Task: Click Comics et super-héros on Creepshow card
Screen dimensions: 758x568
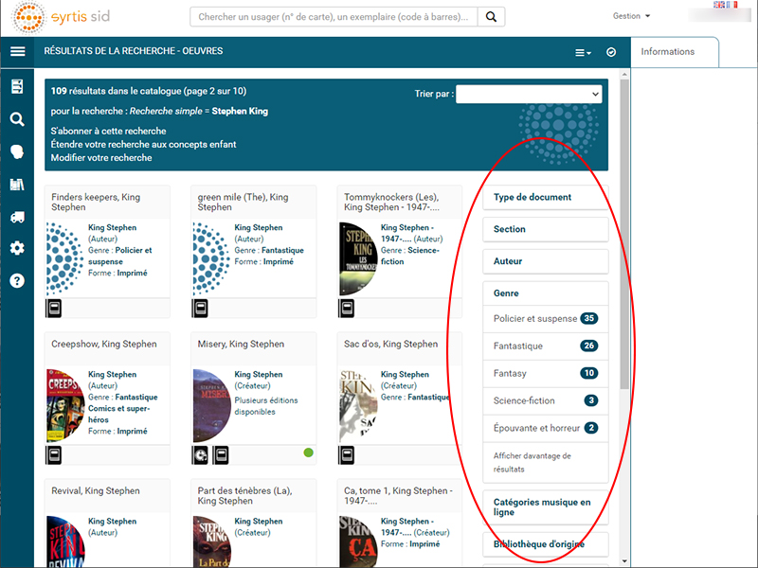Action: [x=119, y=414]
